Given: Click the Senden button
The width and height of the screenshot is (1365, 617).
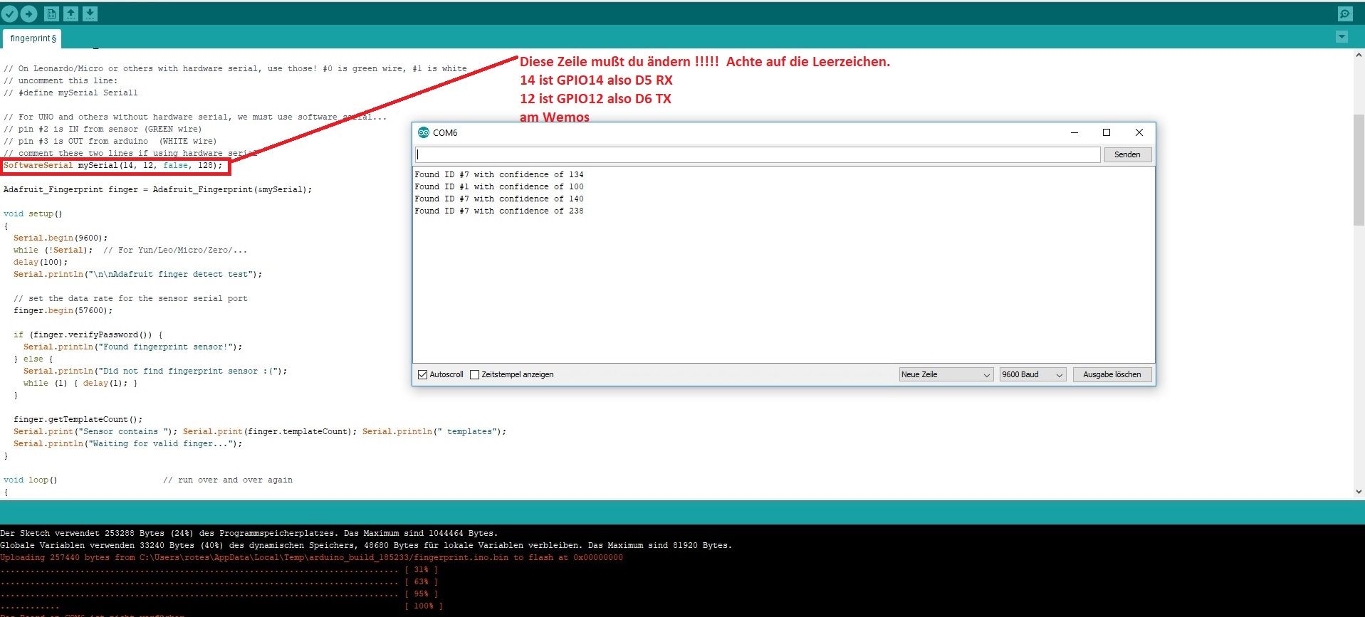Looking at the screenshot, I should (x=1127, y=154).
